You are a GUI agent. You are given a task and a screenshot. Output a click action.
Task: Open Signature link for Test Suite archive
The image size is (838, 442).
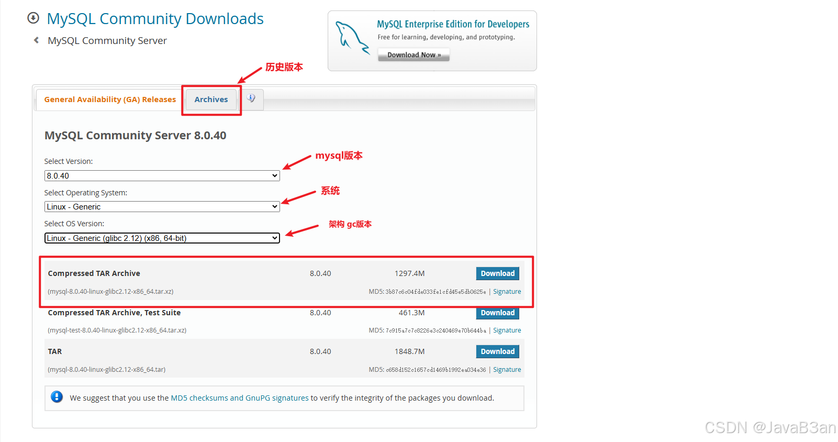coord(507,330)
